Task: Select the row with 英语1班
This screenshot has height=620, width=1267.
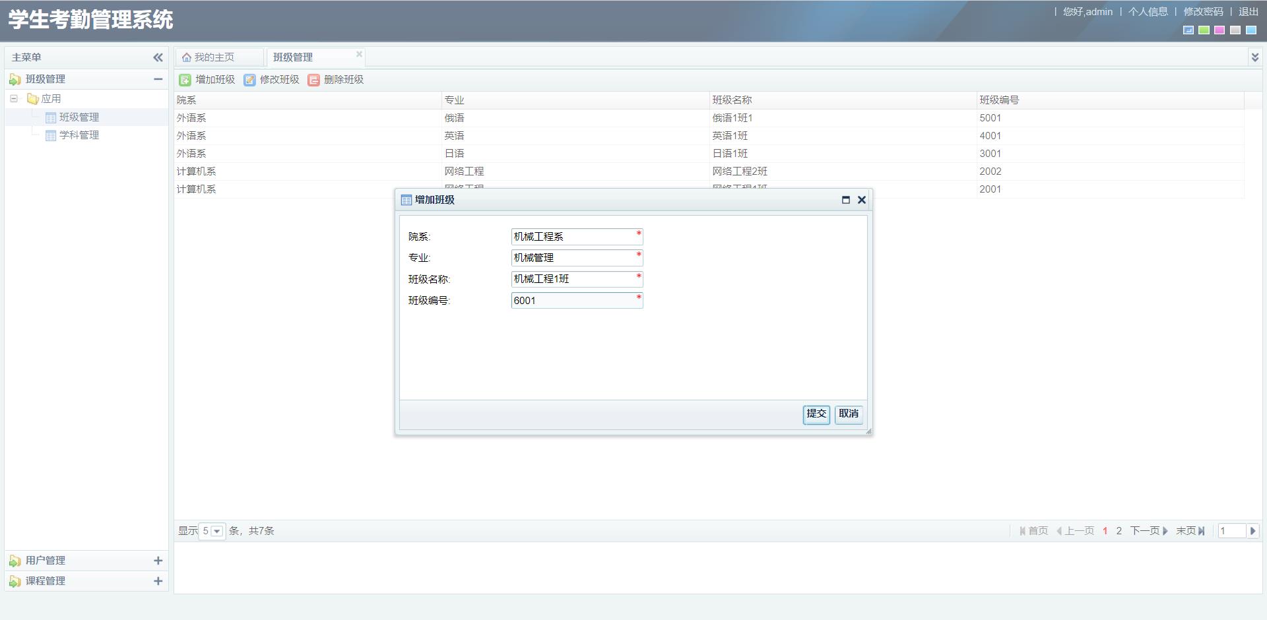Action: (709, 136)
